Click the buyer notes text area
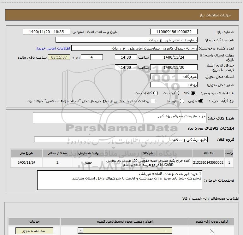 (x=120, y=180)
